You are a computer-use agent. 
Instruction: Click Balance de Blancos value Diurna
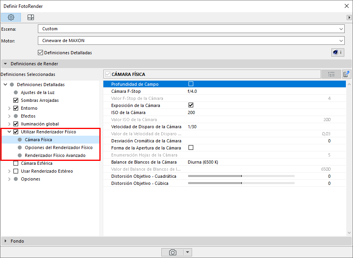203,162
